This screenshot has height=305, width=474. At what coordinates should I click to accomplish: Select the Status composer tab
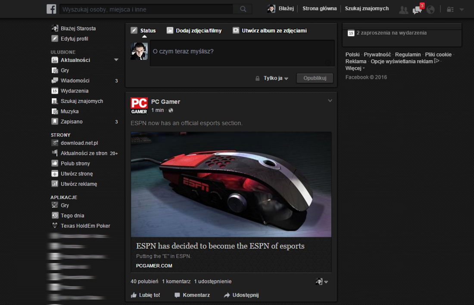[x=143, y=31]
